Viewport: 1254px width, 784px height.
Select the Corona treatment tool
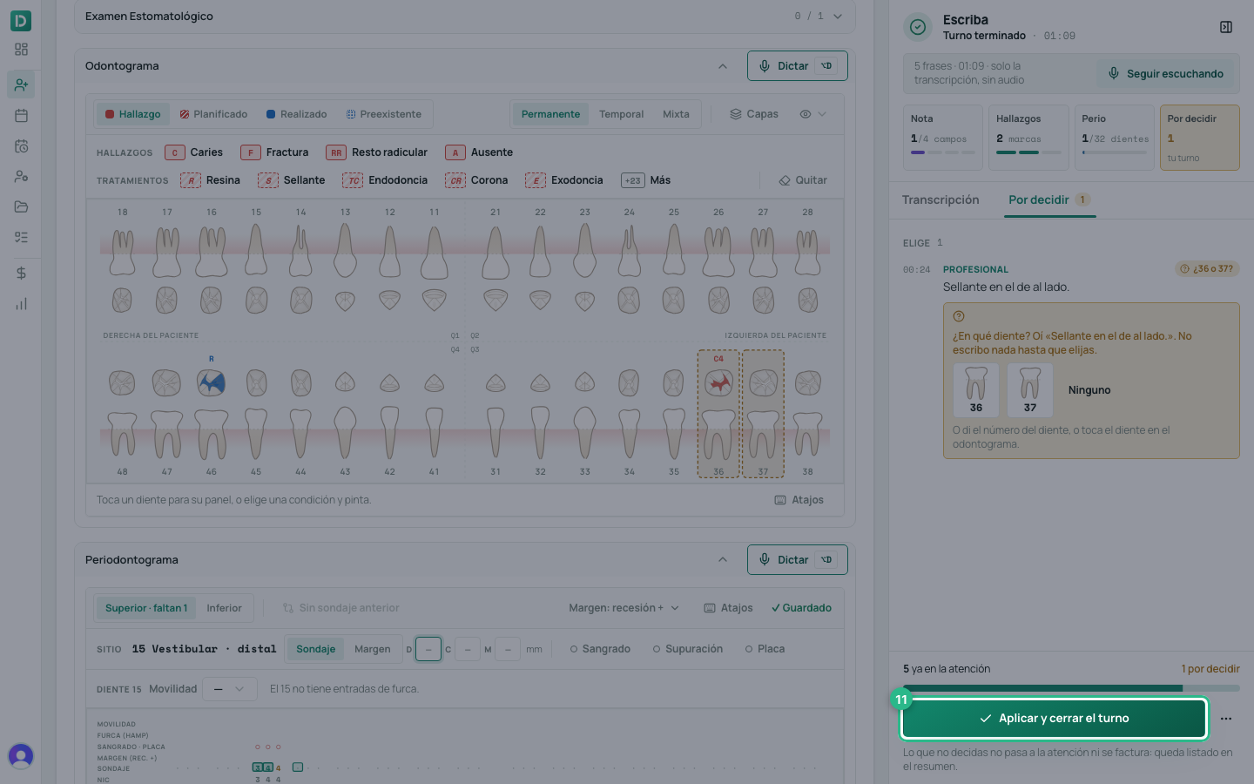click(x=476, y=180)
